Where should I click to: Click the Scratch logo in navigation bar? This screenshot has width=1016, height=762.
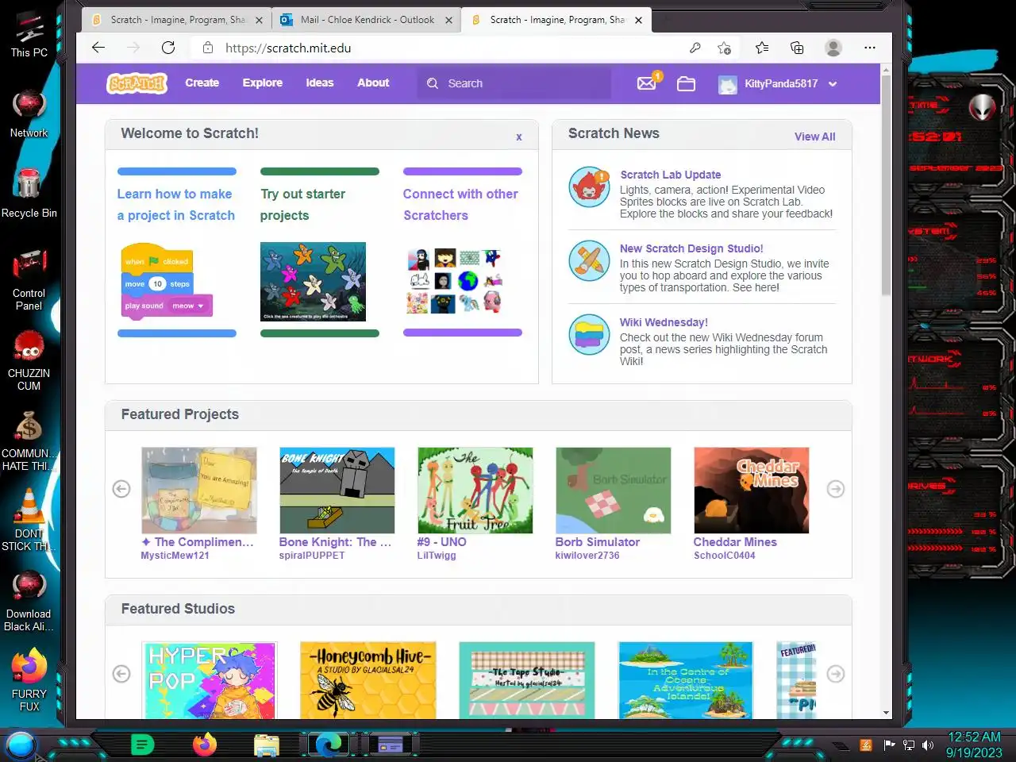pyautogui.click(x=137, y=83)
